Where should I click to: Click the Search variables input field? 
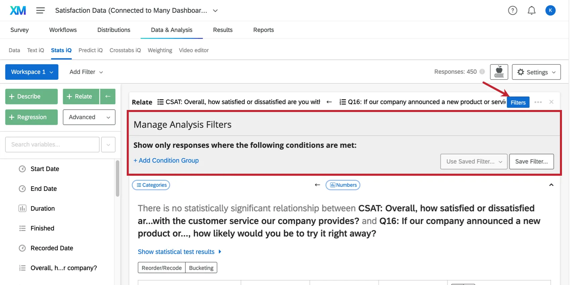(52, 145)
